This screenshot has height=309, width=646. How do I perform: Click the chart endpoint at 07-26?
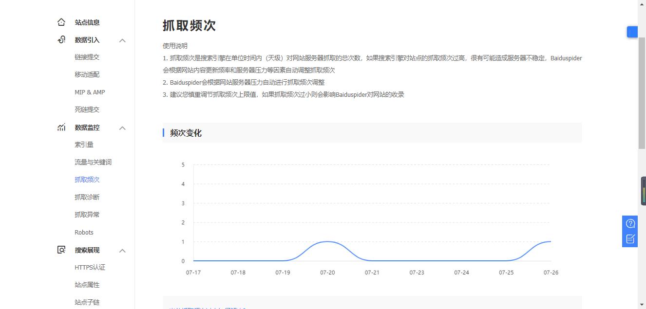click(x=551, y=242)
